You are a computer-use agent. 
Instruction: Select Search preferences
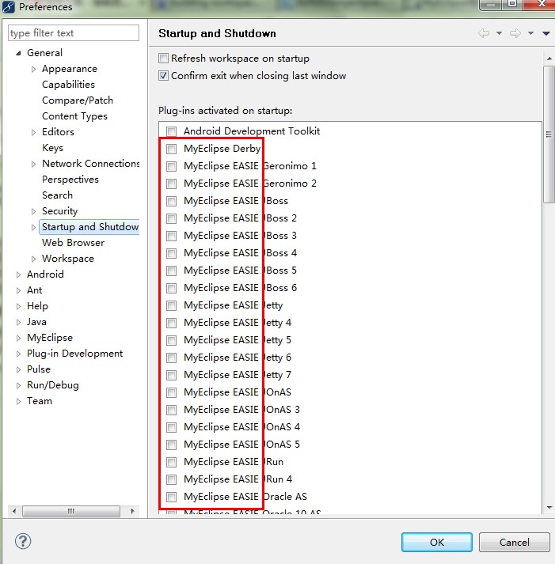57,195
